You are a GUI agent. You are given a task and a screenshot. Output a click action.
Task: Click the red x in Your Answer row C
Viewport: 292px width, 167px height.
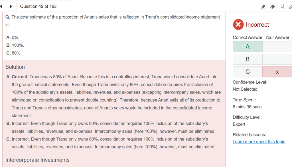click(x=277, y=72)
